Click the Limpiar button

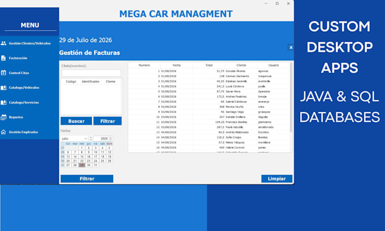click(x=277, y=178)
